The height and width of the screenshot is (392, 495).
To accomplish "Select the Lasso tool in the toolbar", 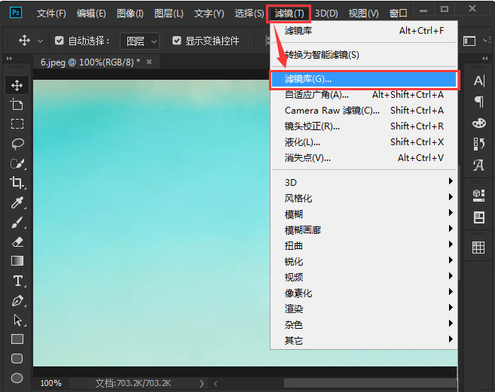I will coord(17,144).
